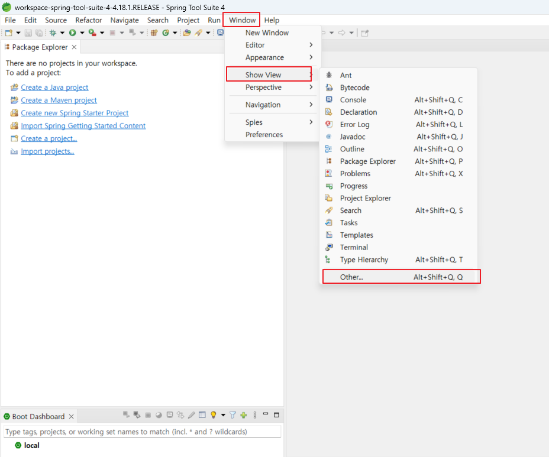Expand the Navigation submenu arrow
The width and height of the screenshot is (549, 457).
coord(311,105)
